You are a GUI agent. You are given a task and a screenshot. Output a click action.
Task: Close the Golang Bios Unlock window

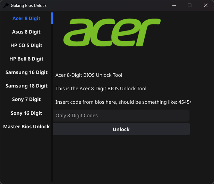pyautogui.click(x=206, y=5)
